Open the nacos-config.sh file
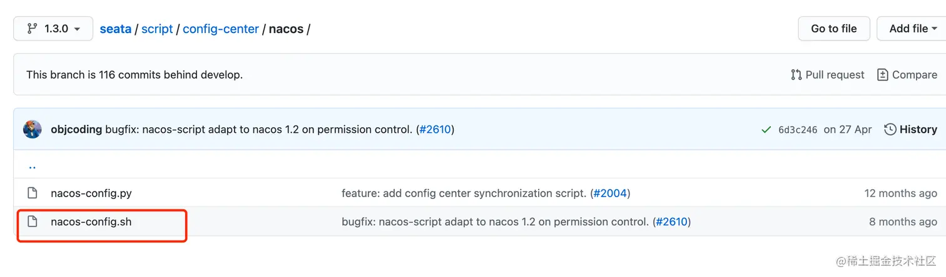946x277 pixels. [91, 221]
